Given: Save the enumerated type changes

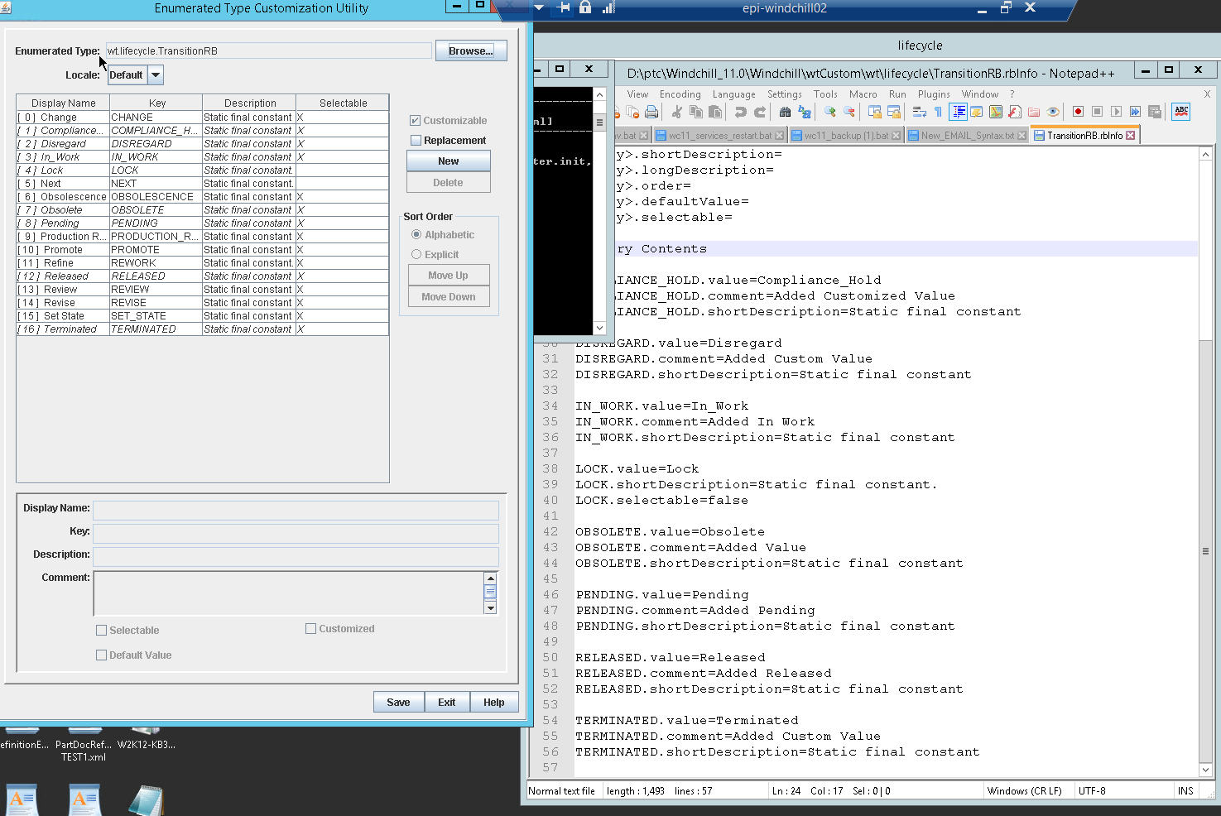Looking at the screenshot, I should click(398, 702).
